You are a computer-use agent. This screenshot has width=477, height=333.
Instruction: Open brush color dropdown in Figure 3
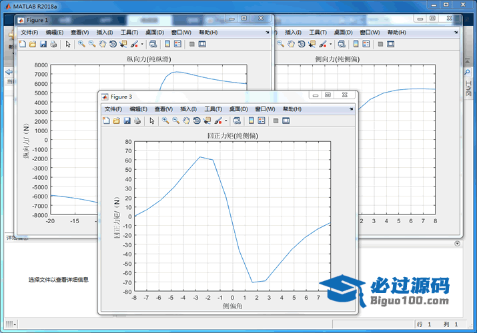pyautogui.click(x=226, y=121)
